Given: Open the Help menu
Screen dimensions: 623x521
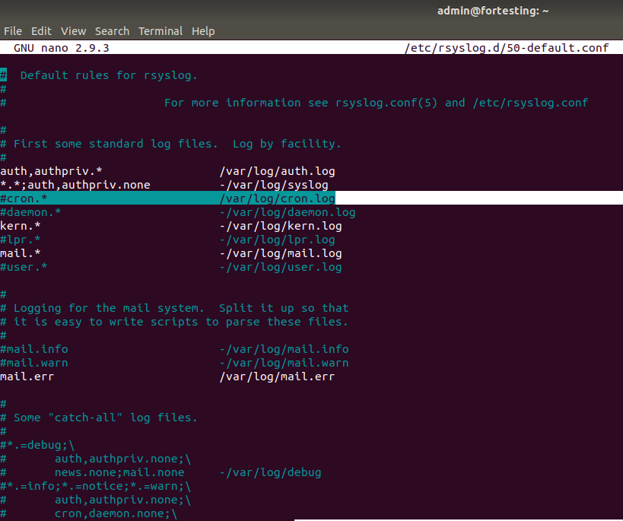Looking at the screenshot, I should click(203, 31).
